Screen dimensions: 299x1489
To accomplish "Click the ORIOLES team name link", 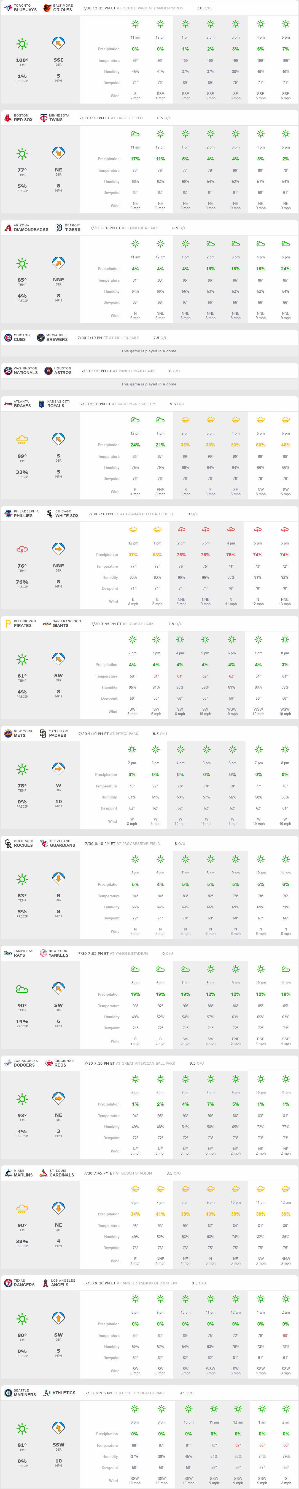I will 62,10.
